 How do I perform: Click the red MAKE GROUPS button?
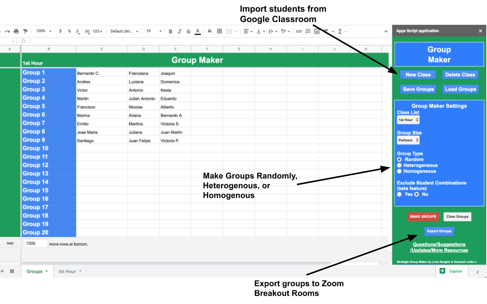coord(423,217)
